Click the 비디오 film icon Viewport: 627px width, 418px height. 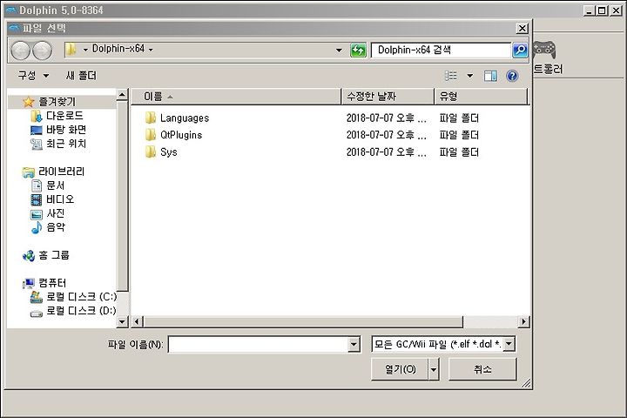(36, 199)
